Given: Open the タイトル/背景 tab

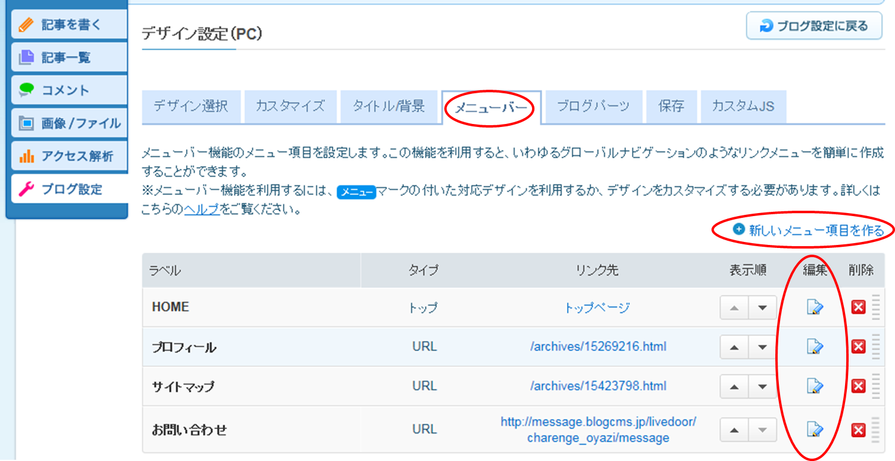Looking at the screenshot, I should pyautogui.click(x=389, y=107).
